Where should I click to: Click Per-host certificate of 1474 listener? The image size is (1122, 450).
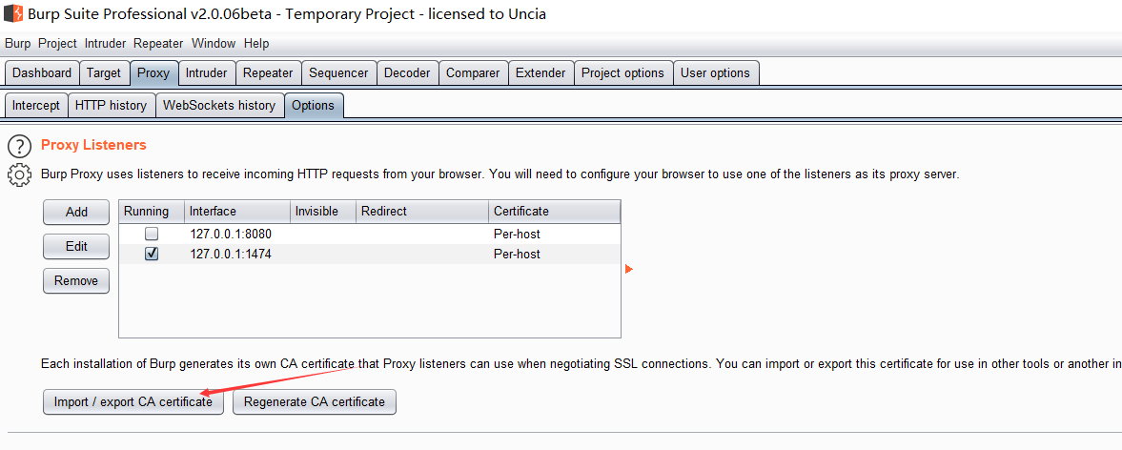(555, 254)
